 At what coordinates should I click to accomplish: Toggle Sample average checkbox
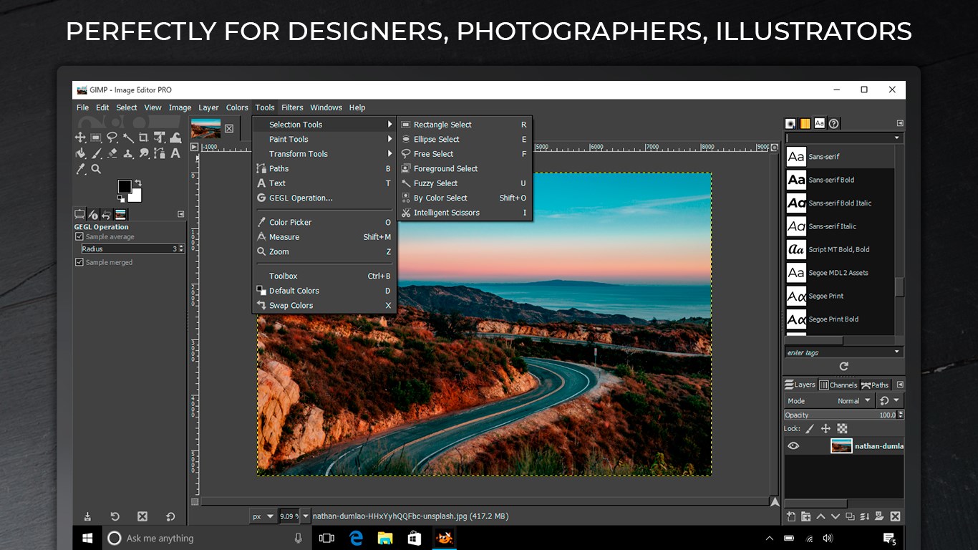[x=79, y=237]
